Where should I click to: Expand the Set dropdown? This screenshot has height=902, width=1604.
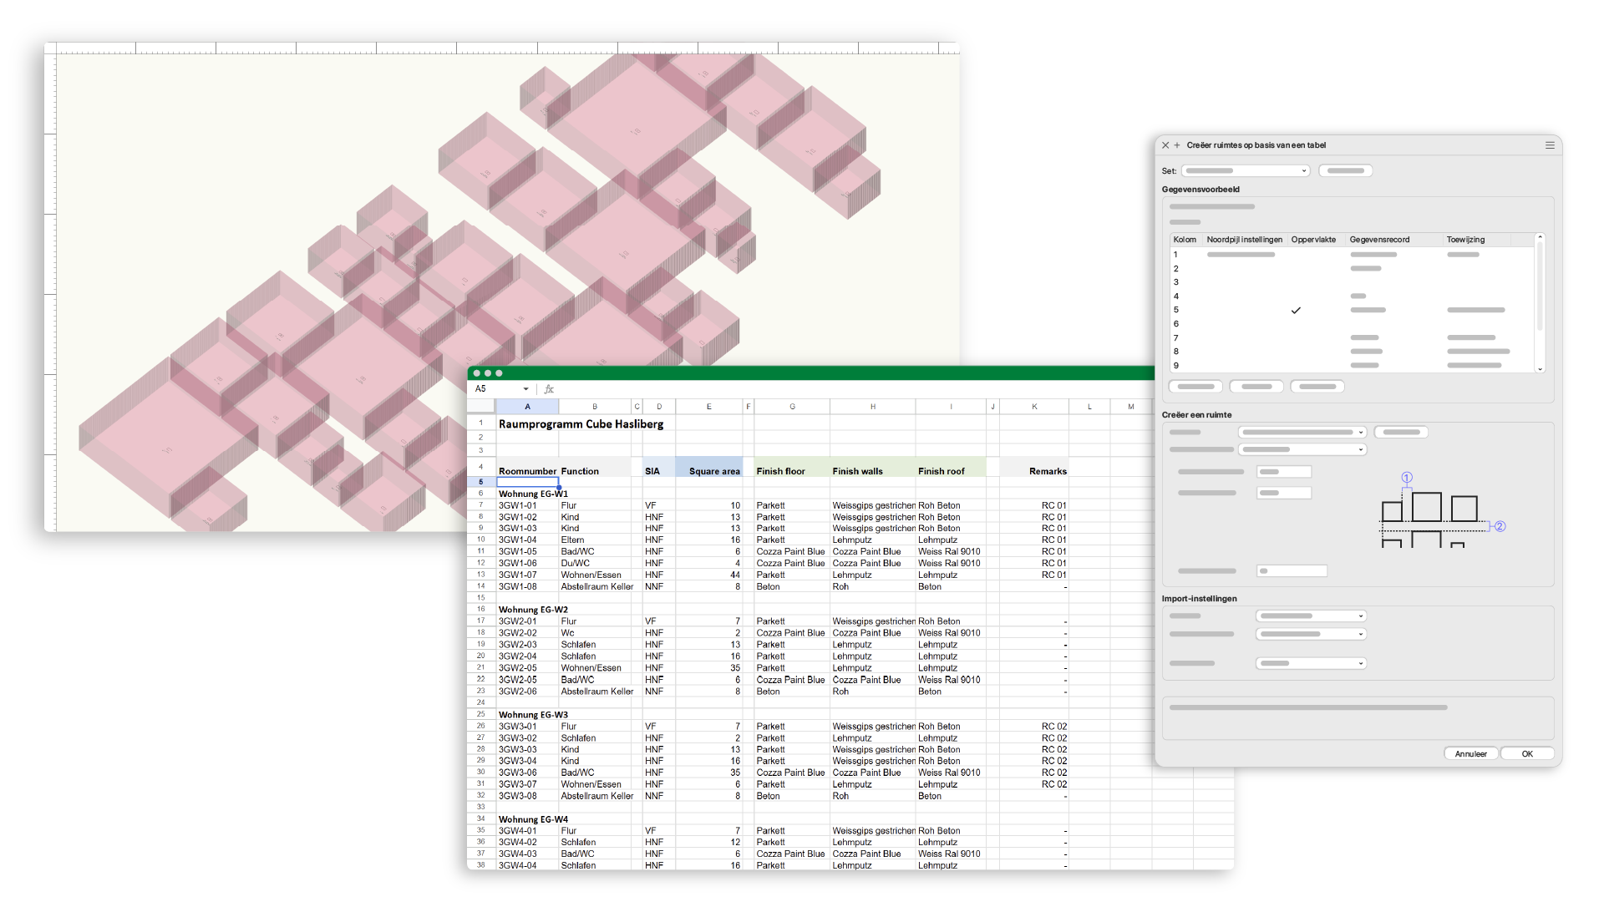pos(1245,171)
